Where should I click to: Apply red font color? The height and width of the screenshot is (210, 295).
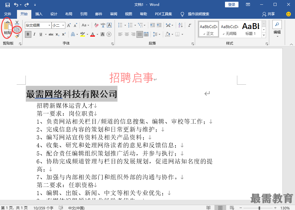click(93, 34)
